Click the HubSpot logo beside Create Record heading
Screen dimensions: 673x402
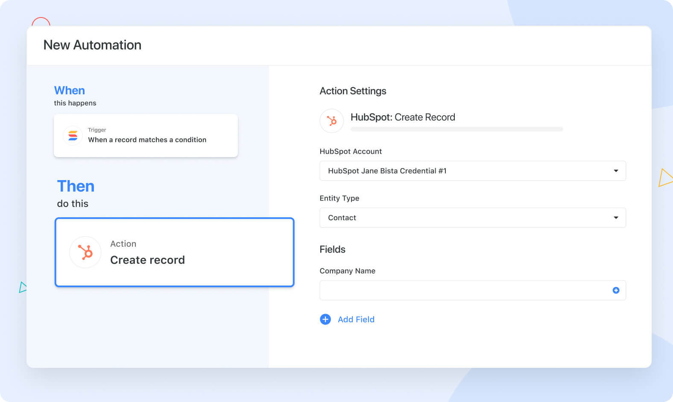[332, 121]
